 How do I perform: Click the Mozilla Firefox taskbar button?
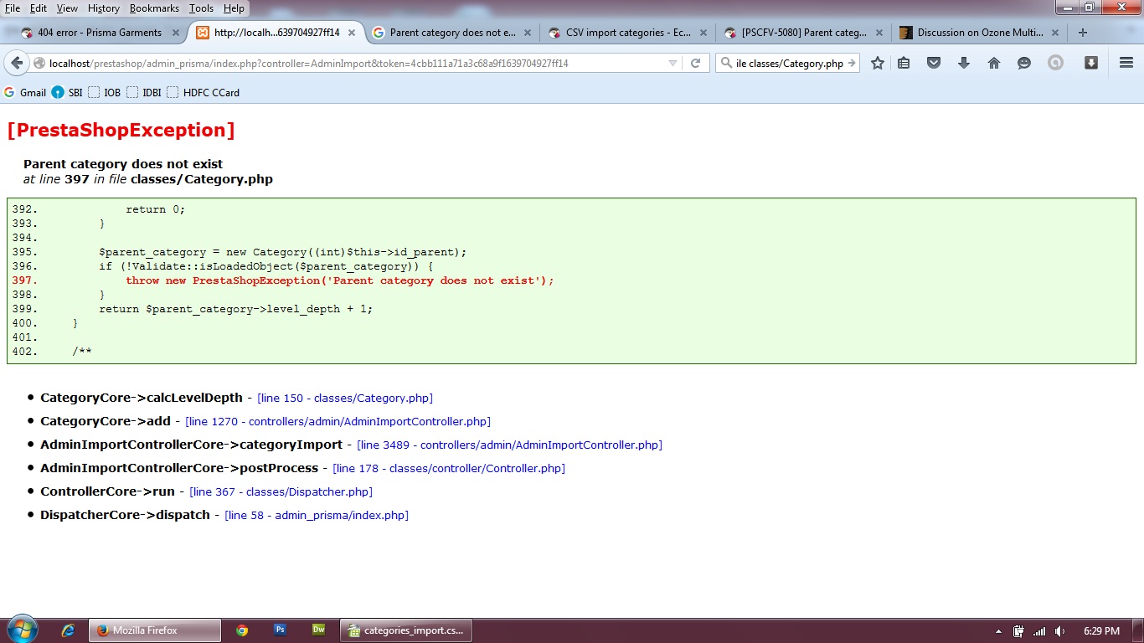[155, 630]
